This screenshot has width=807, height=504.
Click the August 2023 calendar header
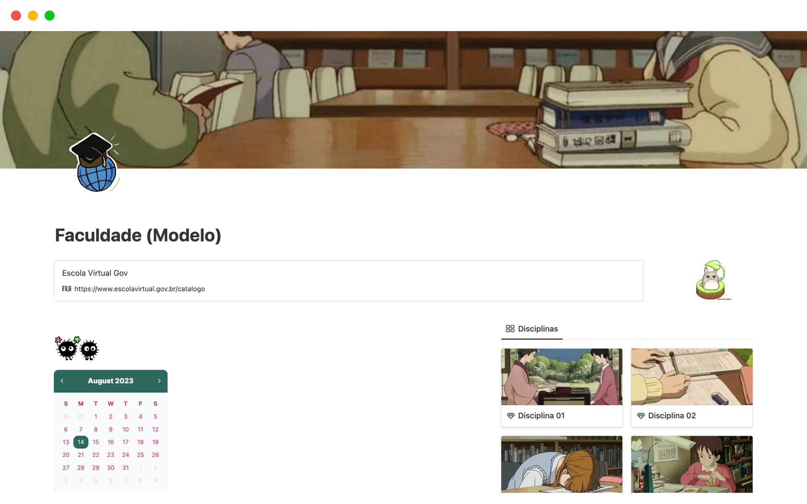pos(111,381)
